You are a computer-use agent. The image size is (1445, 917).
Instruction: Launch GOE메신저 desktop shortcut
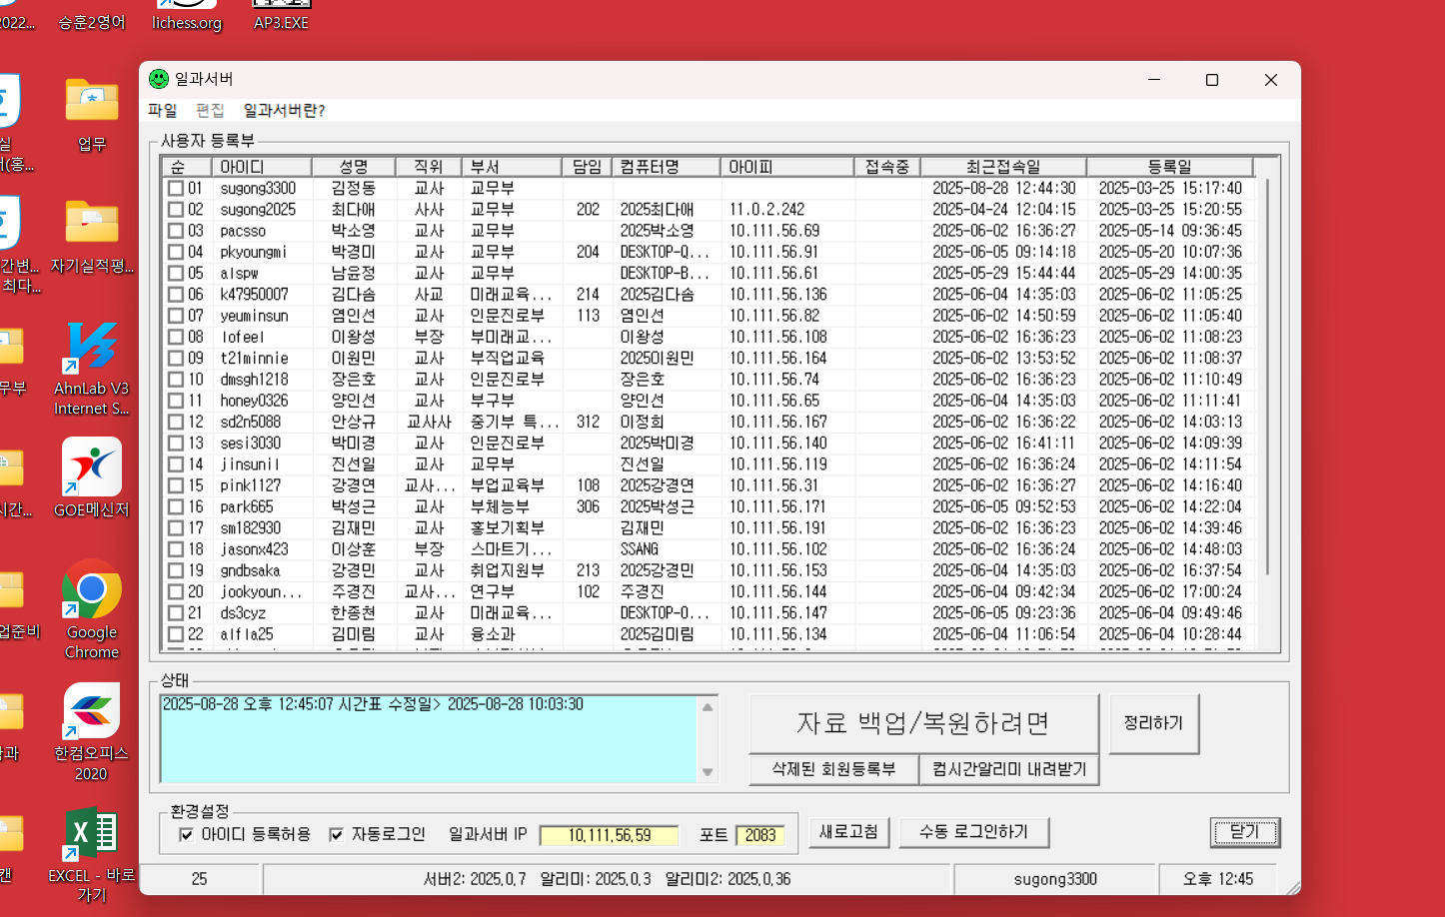(x=92, y=477)
